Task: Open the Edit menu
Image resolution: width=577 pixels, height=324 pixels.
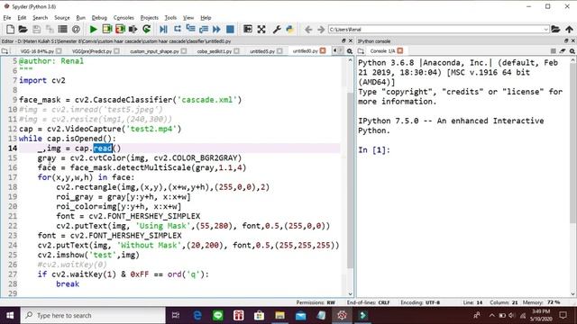Action: click(x=22, y=18)
